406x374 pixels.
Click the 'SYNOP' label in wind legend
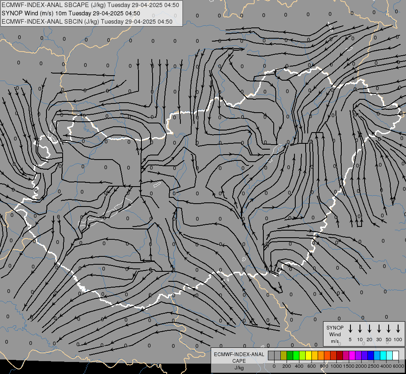pyautogui.click(x=335, y=327)
